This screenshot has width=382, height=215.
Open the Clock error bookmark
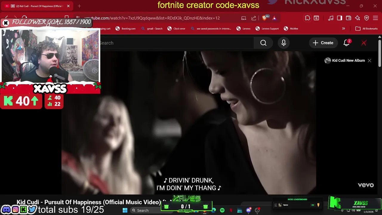point(176,29)
